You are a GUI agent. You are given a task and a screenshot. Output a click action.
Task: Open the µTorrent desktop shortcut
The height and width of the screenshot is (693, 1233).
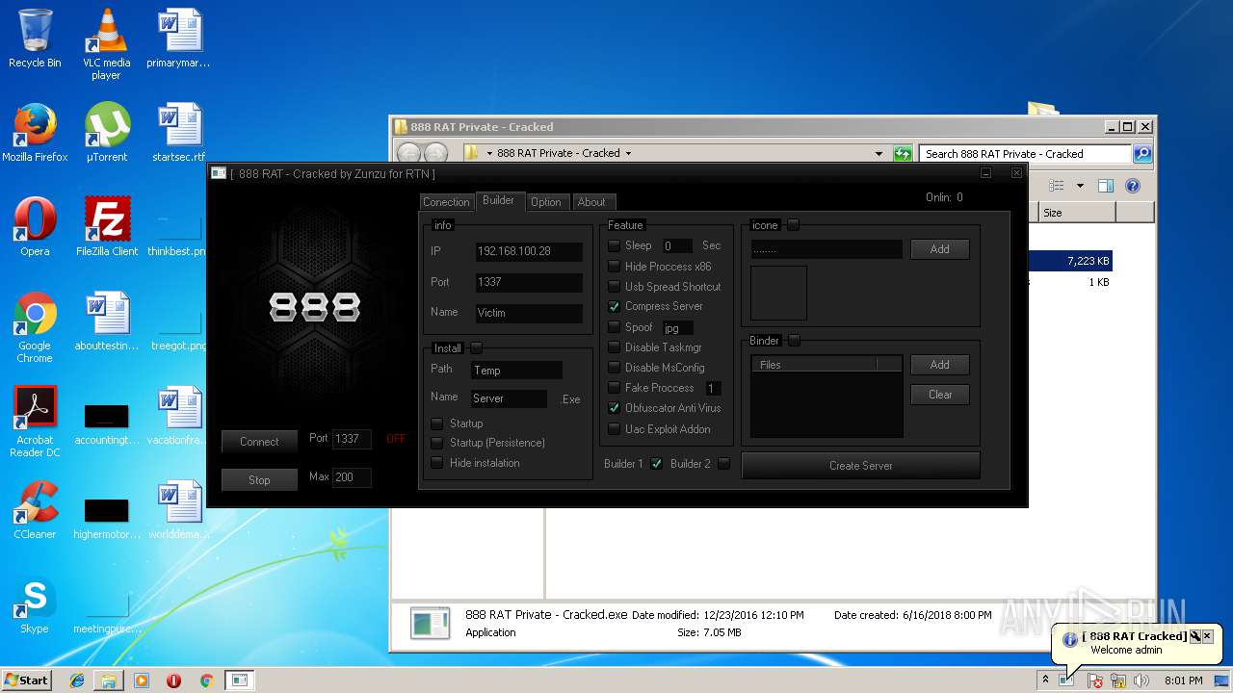tap(106, 133)
